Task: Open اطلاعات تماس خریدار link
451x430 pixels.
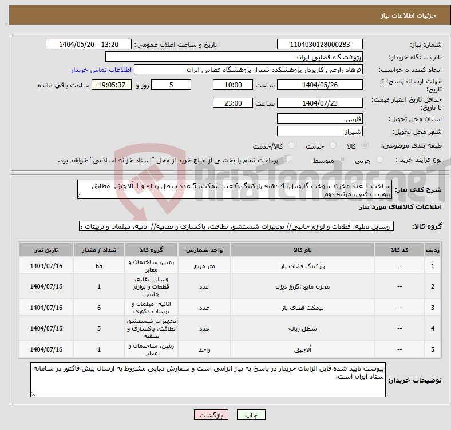Action: [x=101, y=70]
